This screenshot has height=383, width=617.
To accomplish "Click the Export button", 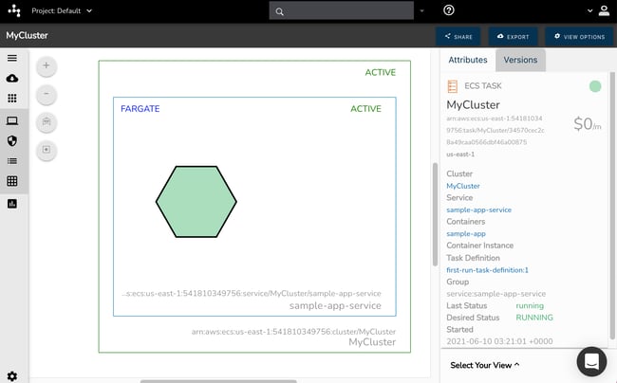I will 513,36.
